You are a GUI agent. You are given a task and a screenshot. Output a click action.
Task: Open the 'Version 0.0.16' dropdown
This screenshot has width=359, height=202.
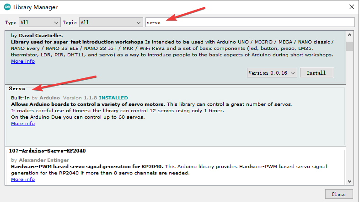[272, 73]
